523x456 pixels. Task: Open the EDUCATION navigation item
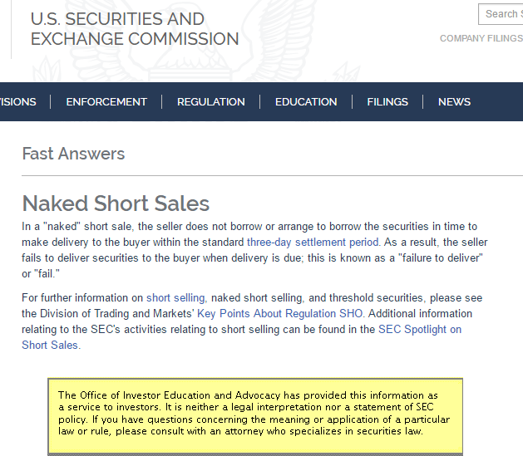point(306,101)
